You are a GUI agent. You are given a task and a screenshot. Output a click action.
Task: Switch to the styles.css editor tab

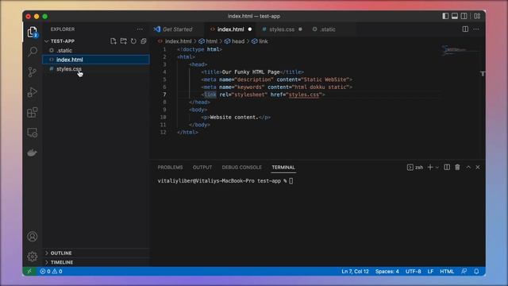(x=282, y=29)
